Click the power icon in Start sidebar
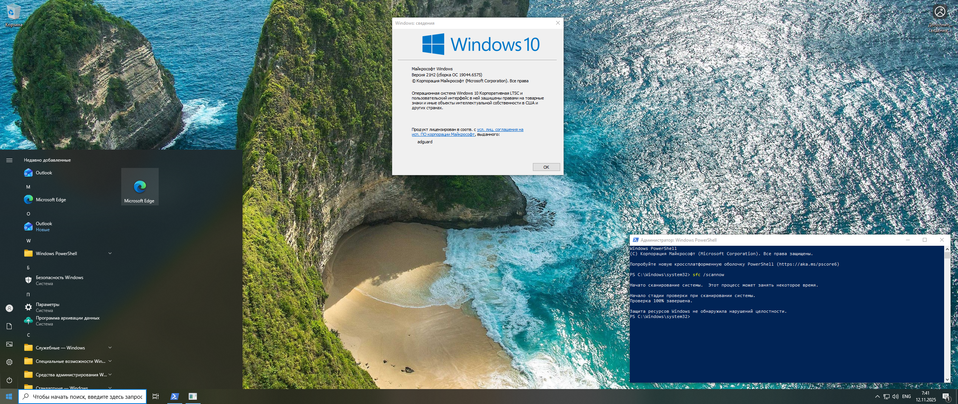 point(9,380)
